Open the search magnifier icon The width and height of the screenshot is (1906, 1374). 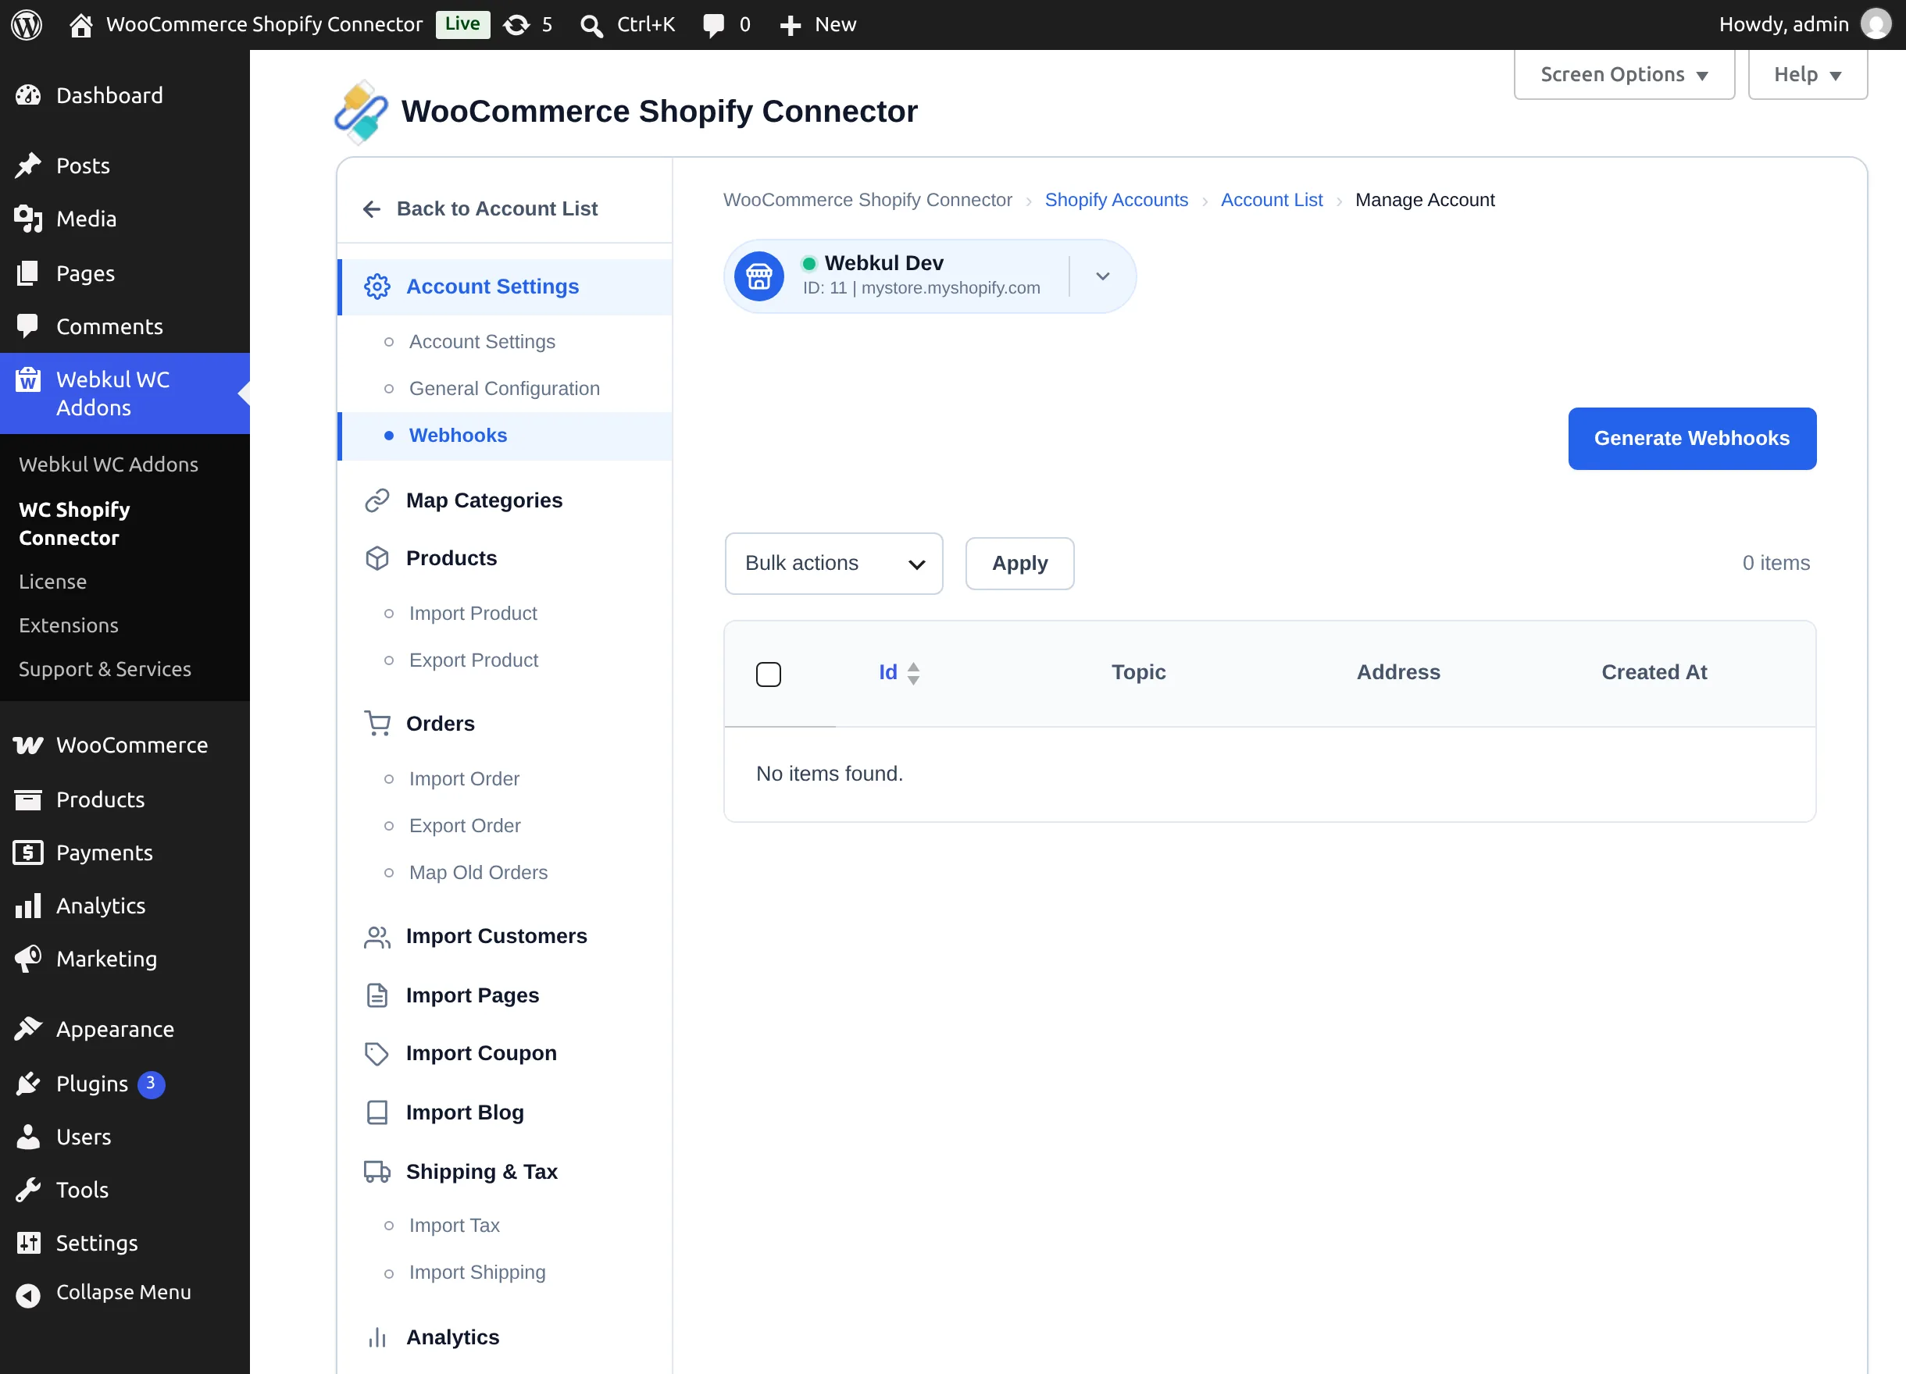(591, 26)
